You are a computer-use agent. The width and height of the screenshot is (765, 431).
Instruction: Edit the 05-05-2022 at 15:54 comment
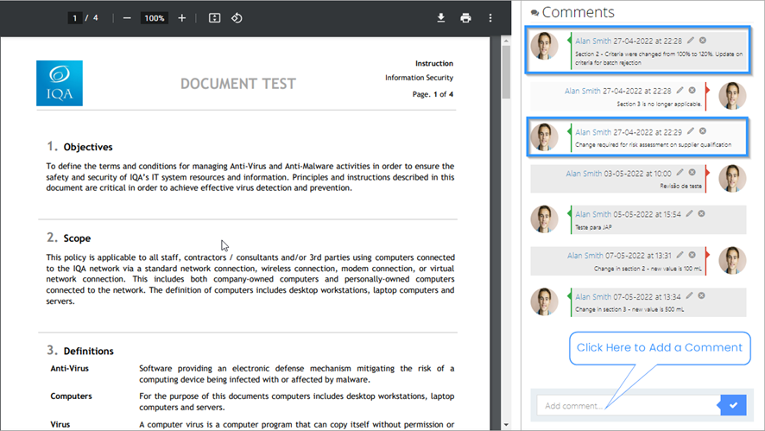(x=689, y=213)
